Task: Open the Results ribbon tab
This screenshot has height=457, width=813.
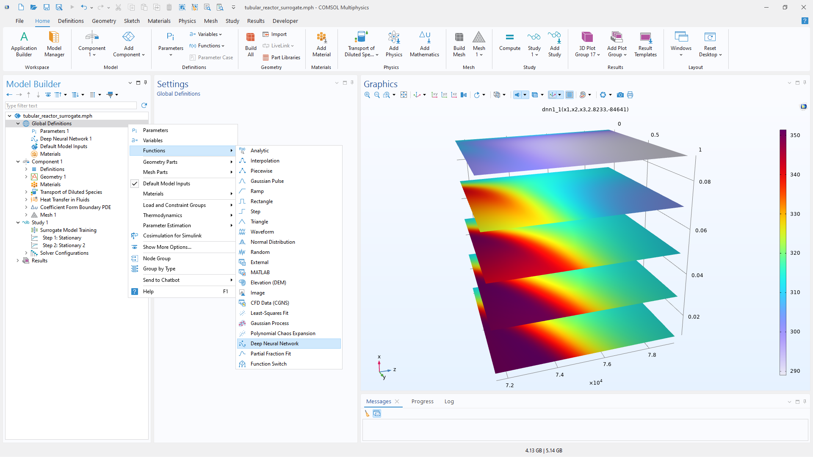Action: pyautogui.click(x=256, y=21)
